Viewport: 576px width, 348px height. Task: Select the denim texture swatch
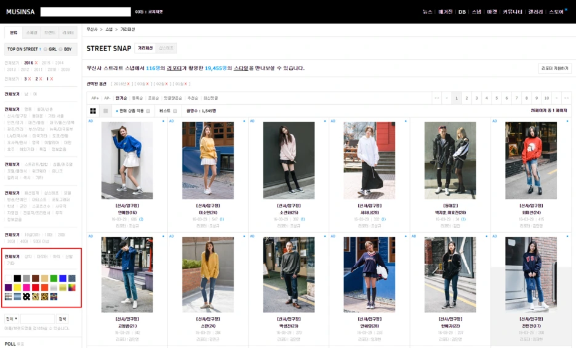pyautogui.click(x=72, y=278)
